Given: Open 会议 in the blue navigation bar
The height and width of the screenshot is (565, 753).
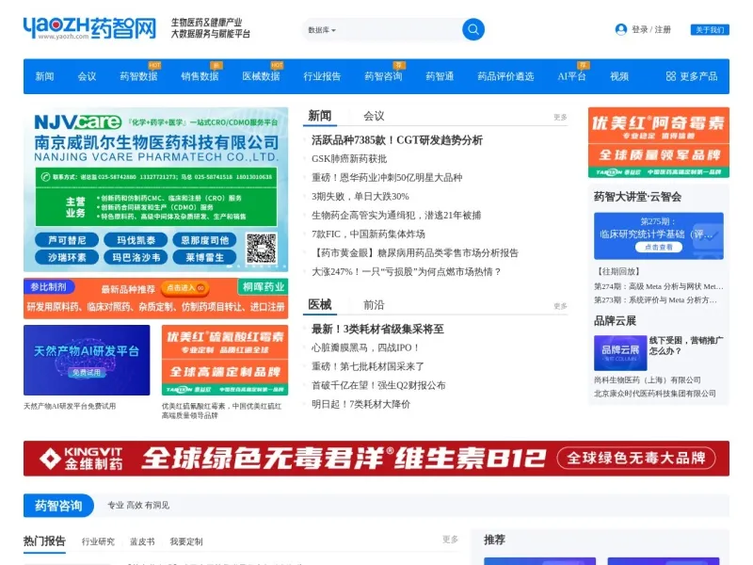Looking at the screenshot, I should (87, 76).
